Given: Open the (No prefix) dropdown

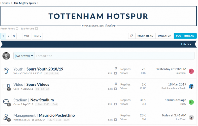Looking at the screenshot, I should point(24,56).
